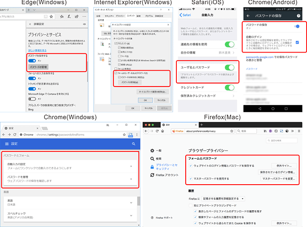Click Firefox change master password button
This screenshot has height=227, width=307.
pos(278,179)
